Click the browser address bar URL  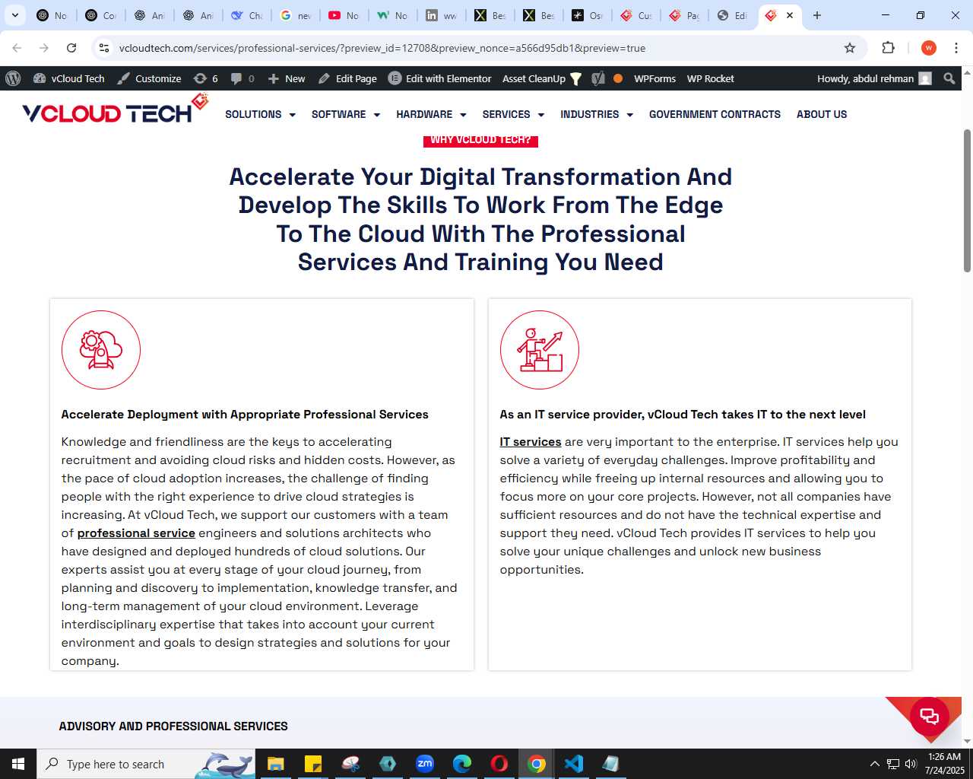(x=382, y=48)
